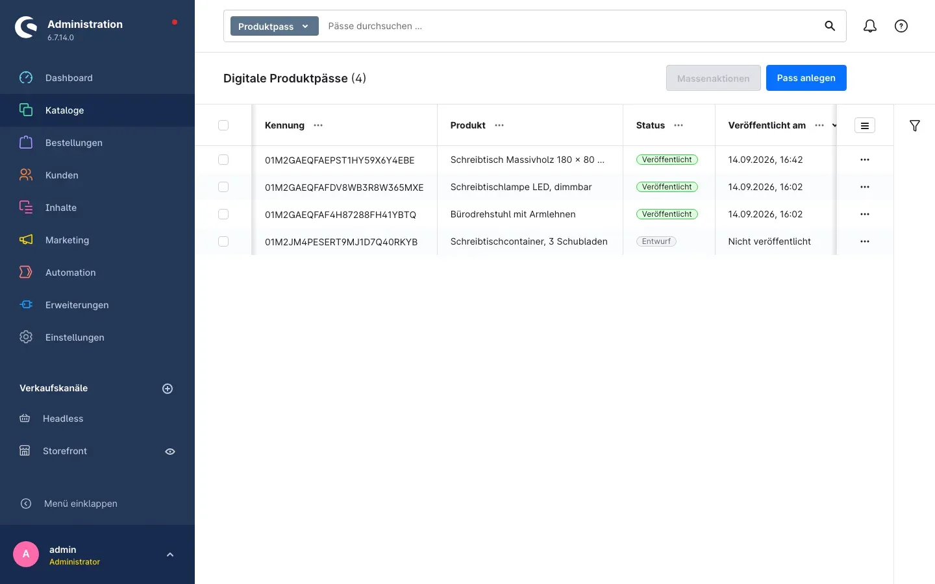Open the Automation menu item
Screen dimensions: 935x584
97,273
